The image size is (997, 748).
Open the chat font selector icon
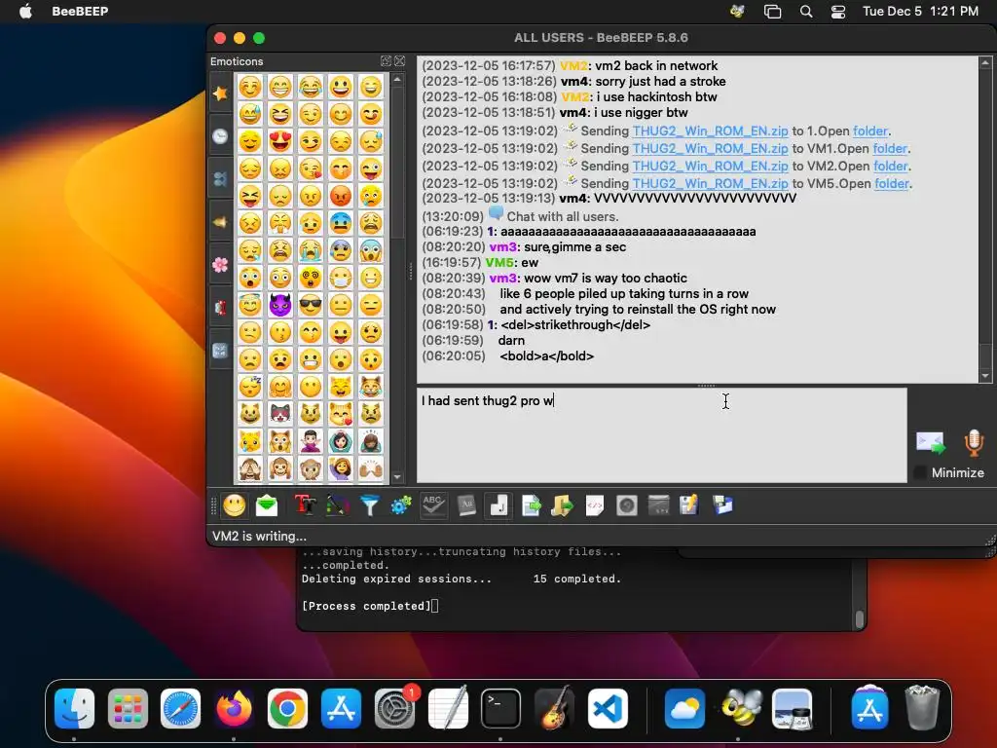point(305,506)
